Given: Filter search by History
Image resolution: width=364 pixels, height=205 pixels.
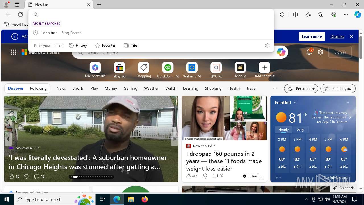Looking at the screenshot, I should pos(78,46).
